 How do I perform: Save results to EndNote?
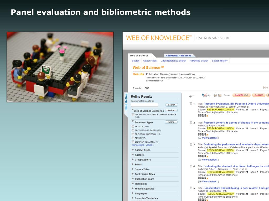click(259, 95)
